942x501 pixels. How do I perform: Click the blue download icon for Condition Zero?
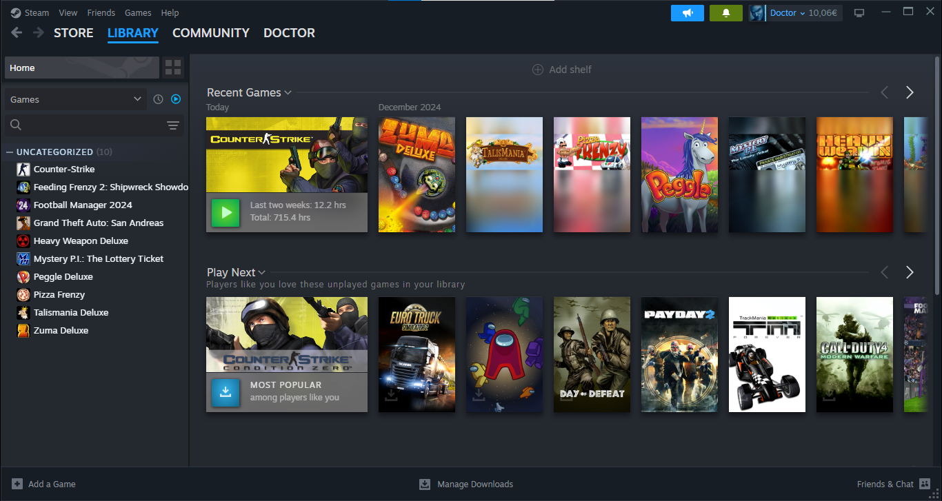click(x=226, y=392)
